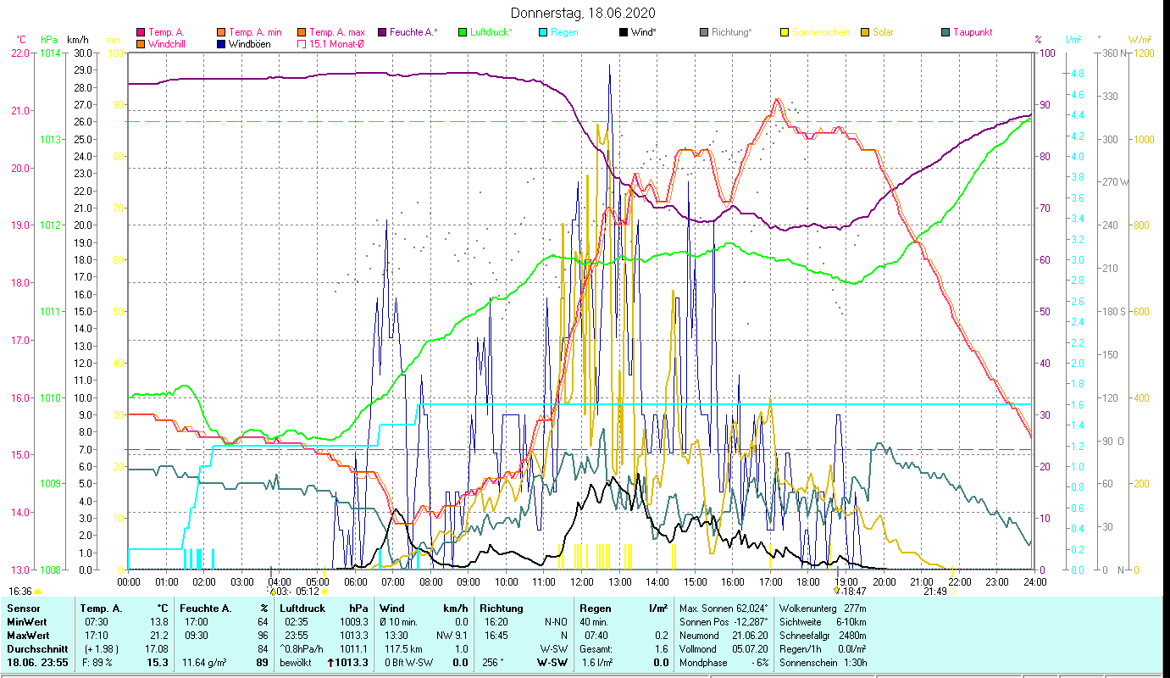Click the Windböen legend label
1170x678 pixels.
click(250, 44)
